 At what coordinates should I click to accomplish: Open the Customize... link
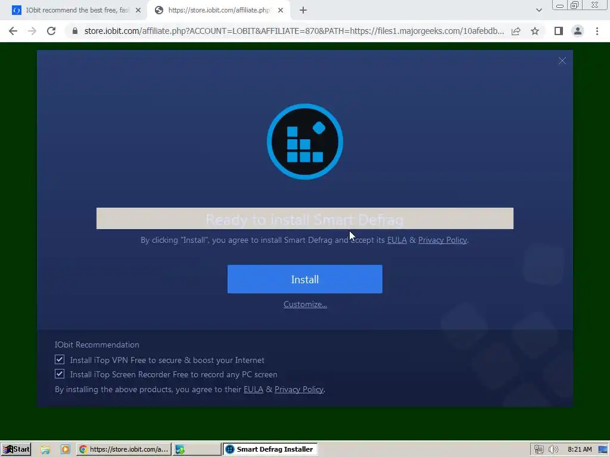coord(305,304)
